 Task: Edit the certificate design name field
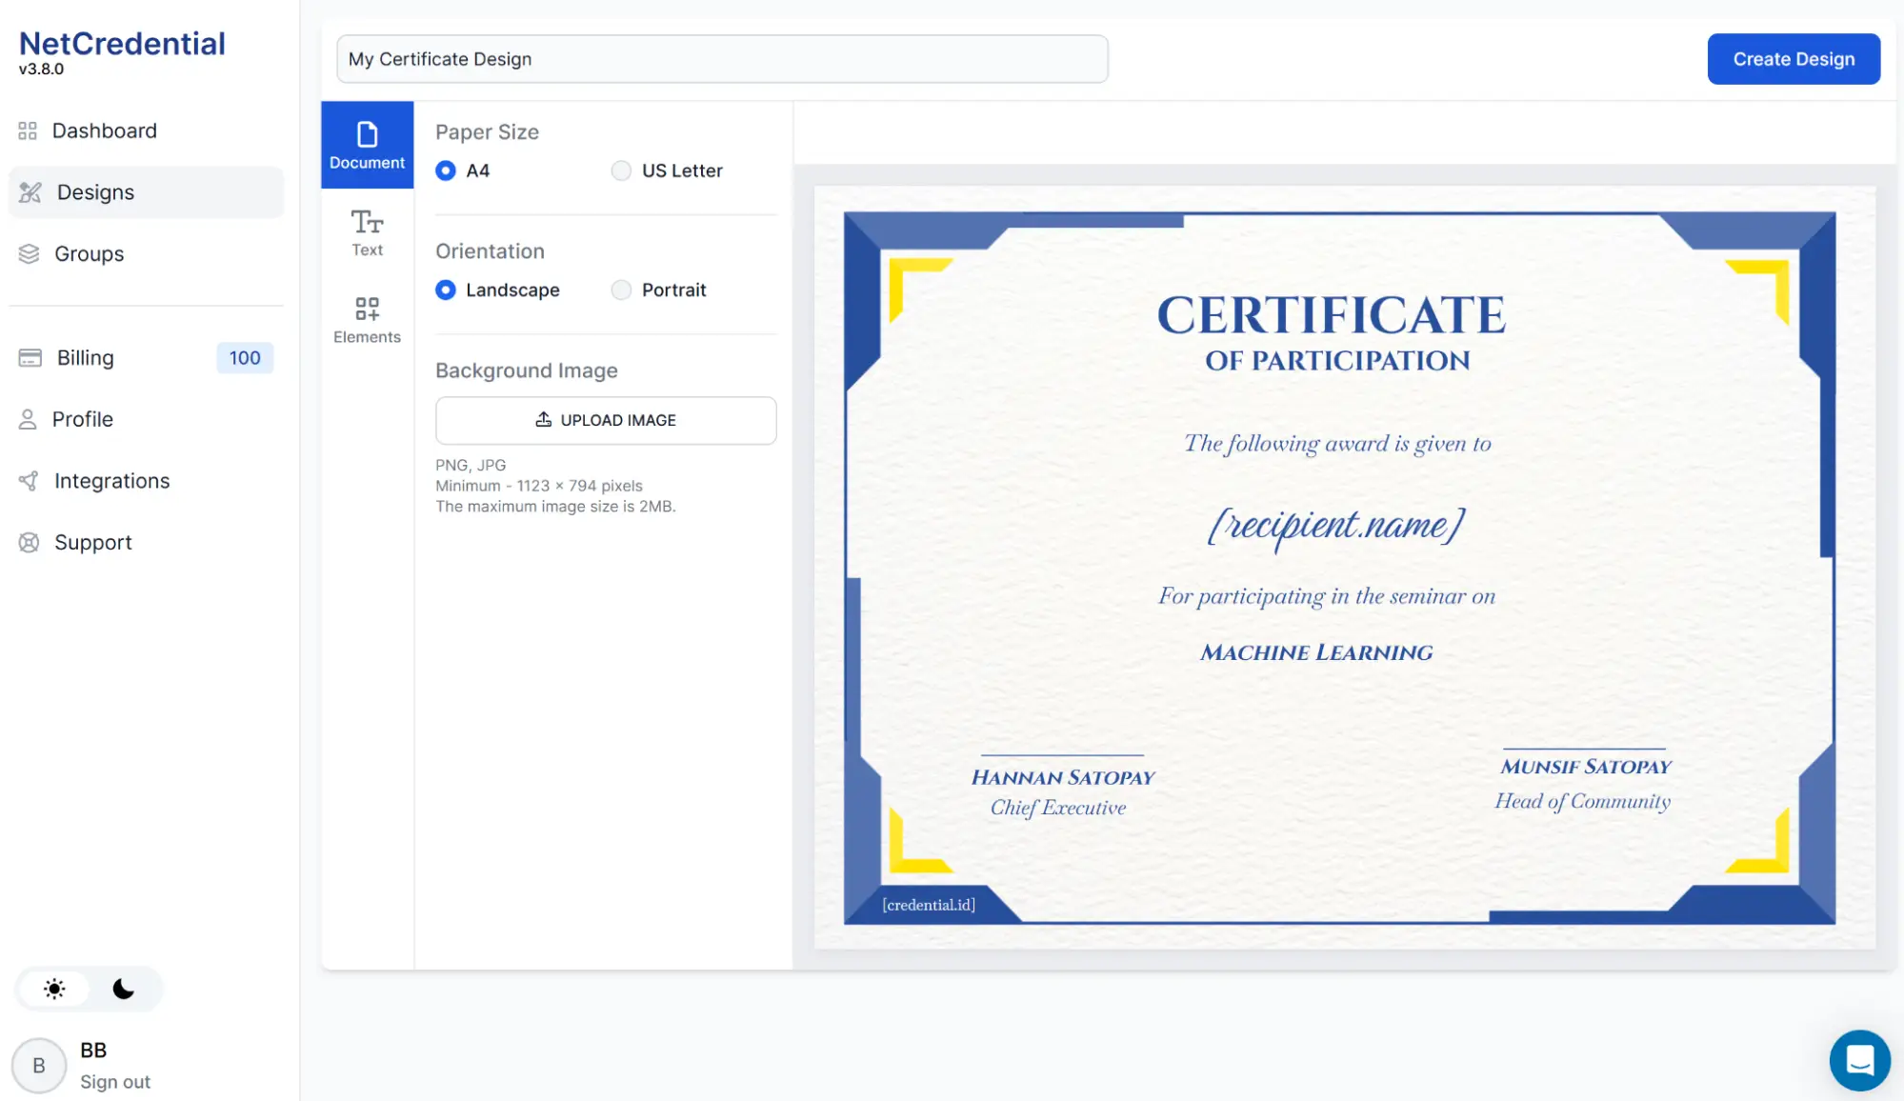(x=721, y=59)
